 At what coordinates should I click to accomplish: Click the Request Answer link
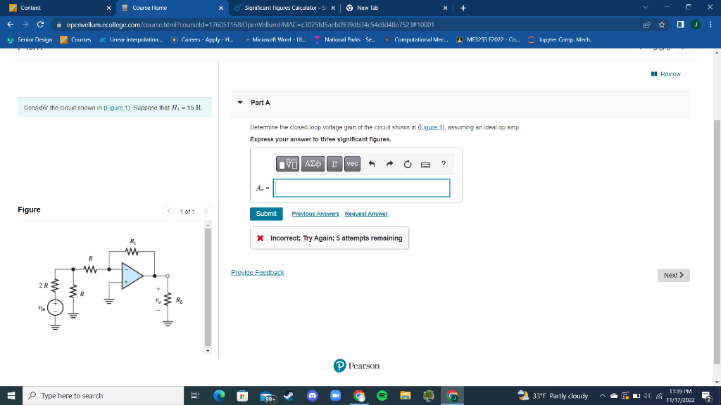[366, 214]
